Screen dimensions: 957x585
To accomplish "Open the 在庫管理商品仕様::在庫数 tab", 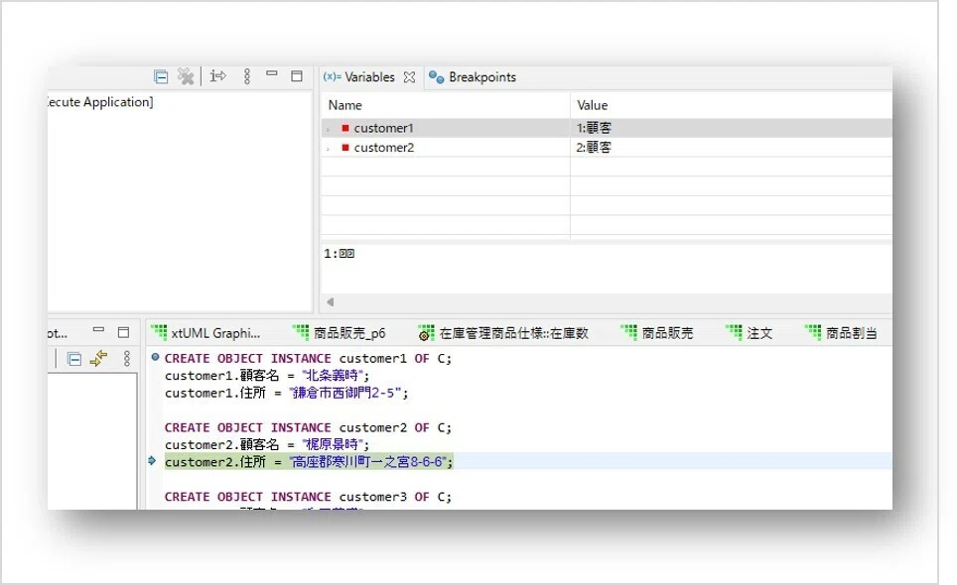I will point(503,333).
